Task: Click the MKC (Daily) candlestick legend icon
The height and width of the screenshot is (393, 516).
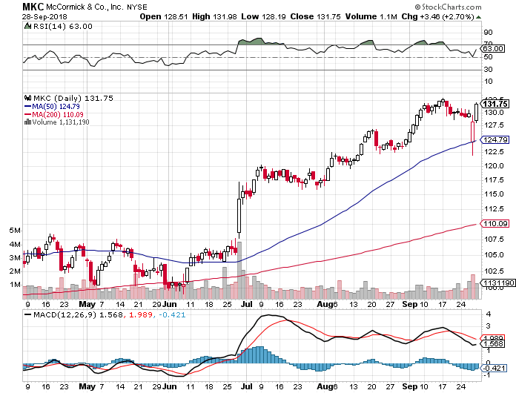Action: pos(27,98)
